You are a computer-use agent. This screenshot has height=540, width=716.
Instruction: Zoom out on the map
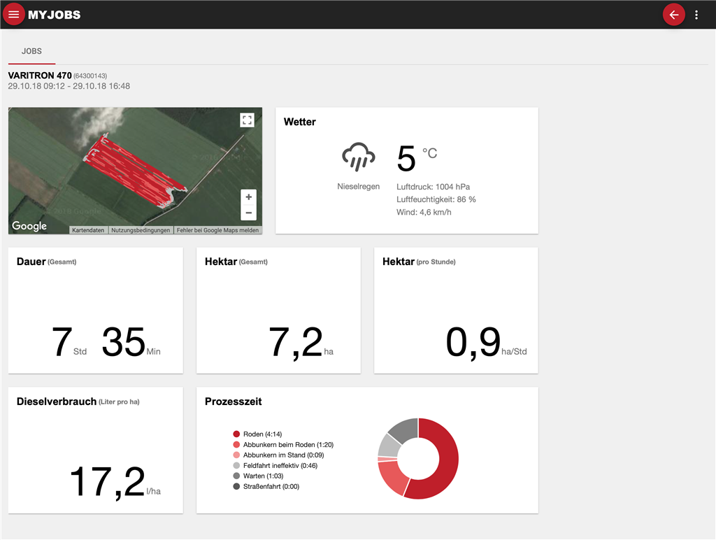(248, 213)
